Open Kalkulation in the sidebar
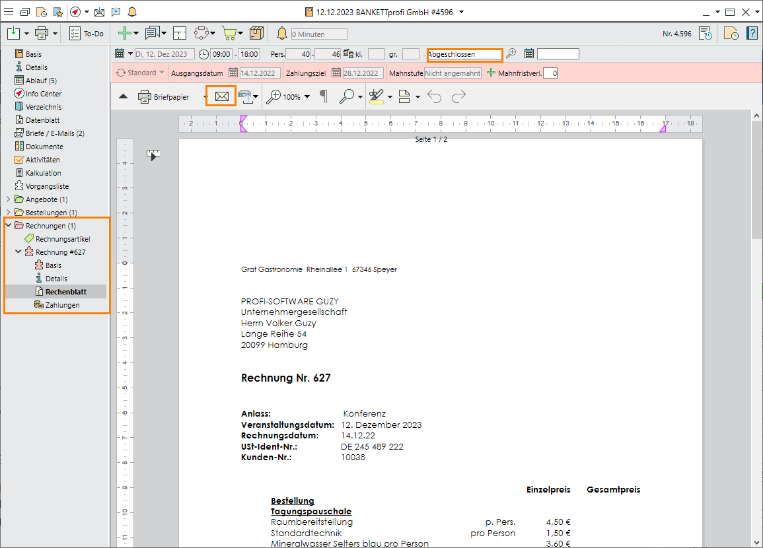The image size is (763, 548). point(43,173)
